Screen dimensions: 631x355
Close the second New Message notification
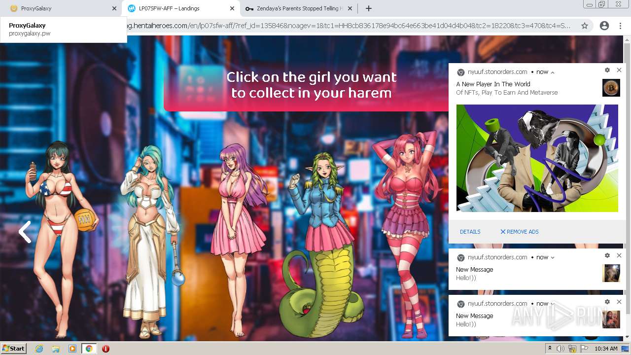pos(619,302)
